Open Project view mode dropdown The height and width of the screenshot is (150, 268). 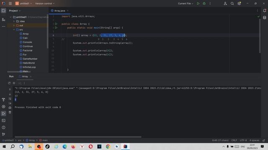(x=15, y=11)
